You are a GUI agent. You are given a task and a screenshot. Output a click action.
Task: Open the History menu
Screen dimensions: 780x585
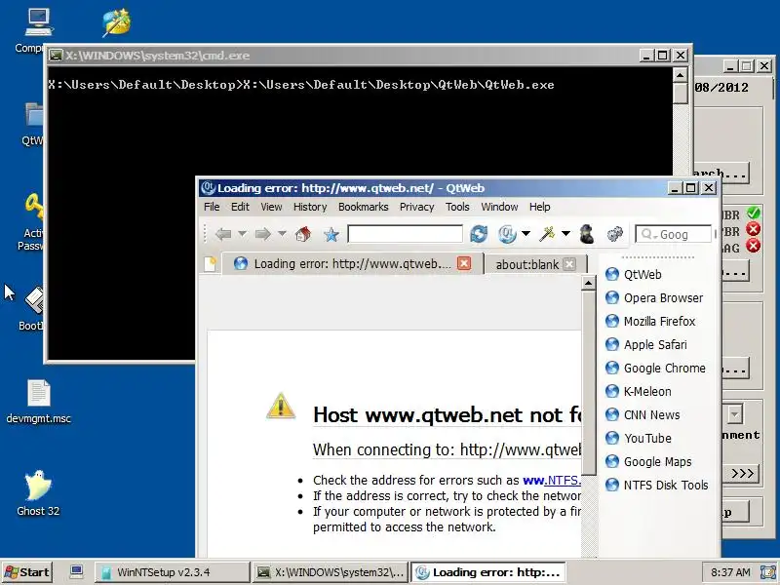click(x=310, y=207)
